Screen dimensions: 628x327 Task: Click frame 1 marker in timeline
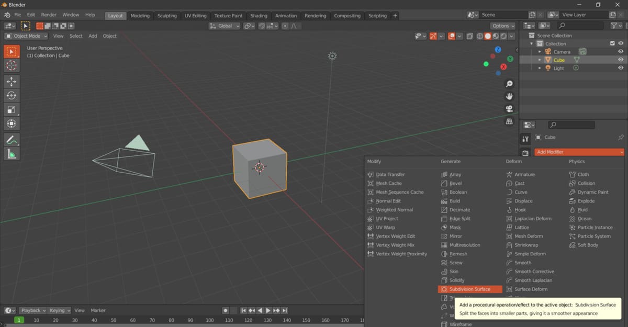pos(19,320)
